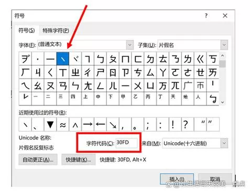
Task: Pick recently used ∧ symbol
Action: click(x=75, y=124)
